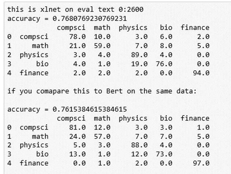The width and height of the screenshot is (231, 174).
Task: Select the 57.0 math value in the Bert table
Action: (102, 137)
